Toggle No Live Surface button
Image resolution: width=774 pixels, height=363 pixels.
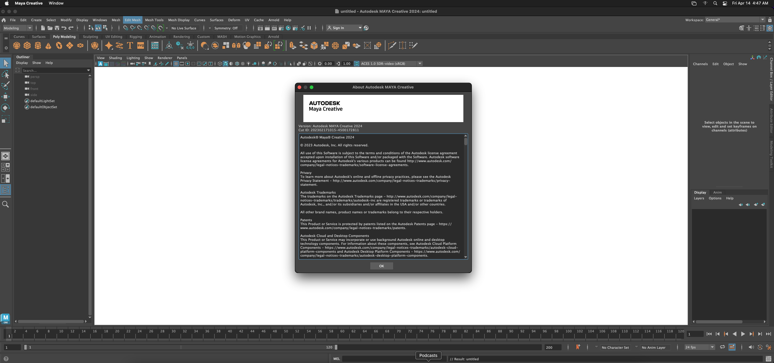(183, 28)
